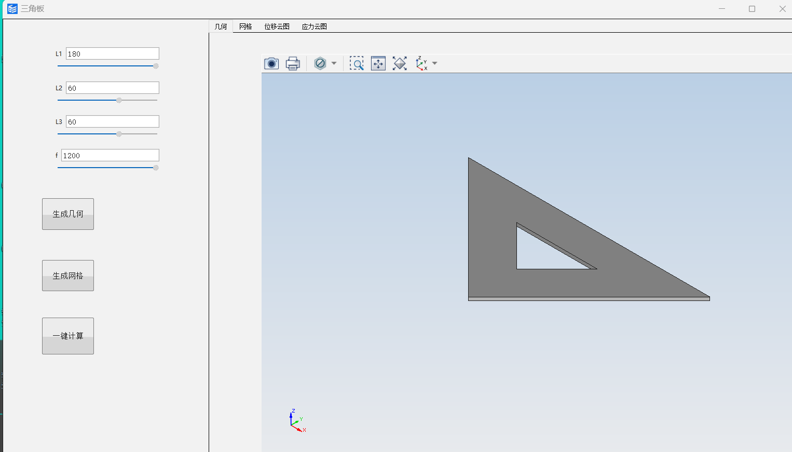Click into the L1 input field
The image size is (792, 452).
pos(113,53)
